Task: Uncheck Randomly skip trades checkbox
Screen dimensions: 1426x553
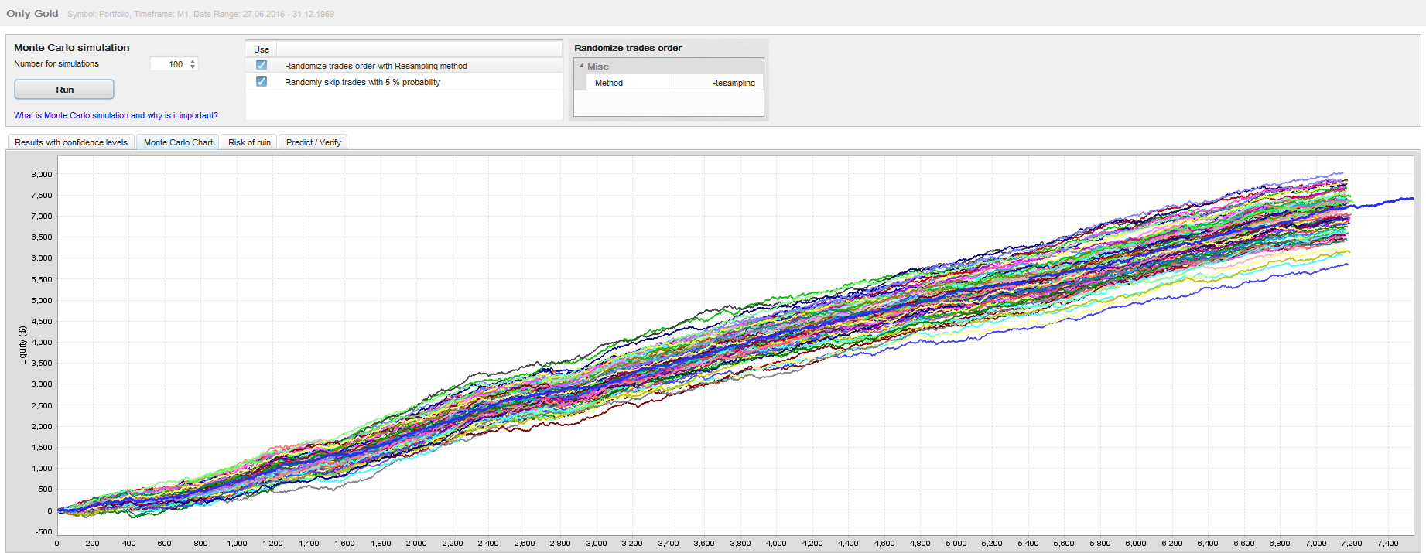Action: 262,82
